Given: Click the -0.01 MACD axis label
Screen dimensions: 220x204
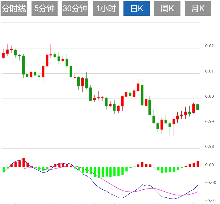Looking at the screenshot, I should (210, 200).
